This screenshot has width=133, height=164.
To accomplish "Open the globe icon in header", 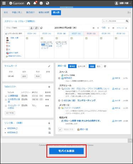I will tap(48, 3).
